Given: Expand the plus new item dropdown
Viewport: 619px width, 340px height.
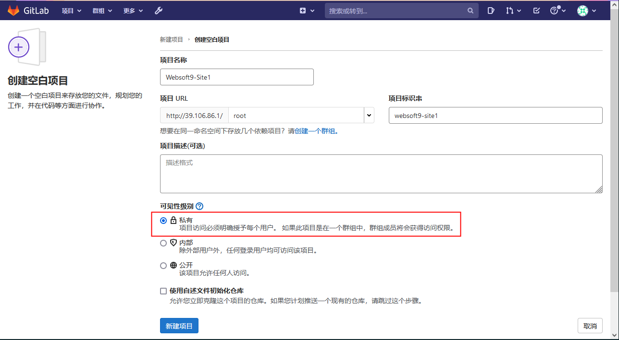Looking at the screenshot, I should pyautogui.click(x=307, y=11).
